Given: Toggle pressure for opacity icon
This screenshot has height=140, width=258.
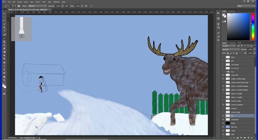Looking at the screenshot, I should pyautogui.click(x=67, y=6).
